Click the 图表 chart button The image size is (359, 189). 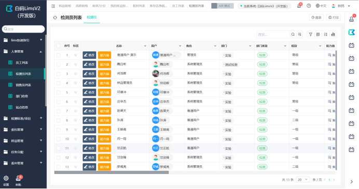[316, 18]
